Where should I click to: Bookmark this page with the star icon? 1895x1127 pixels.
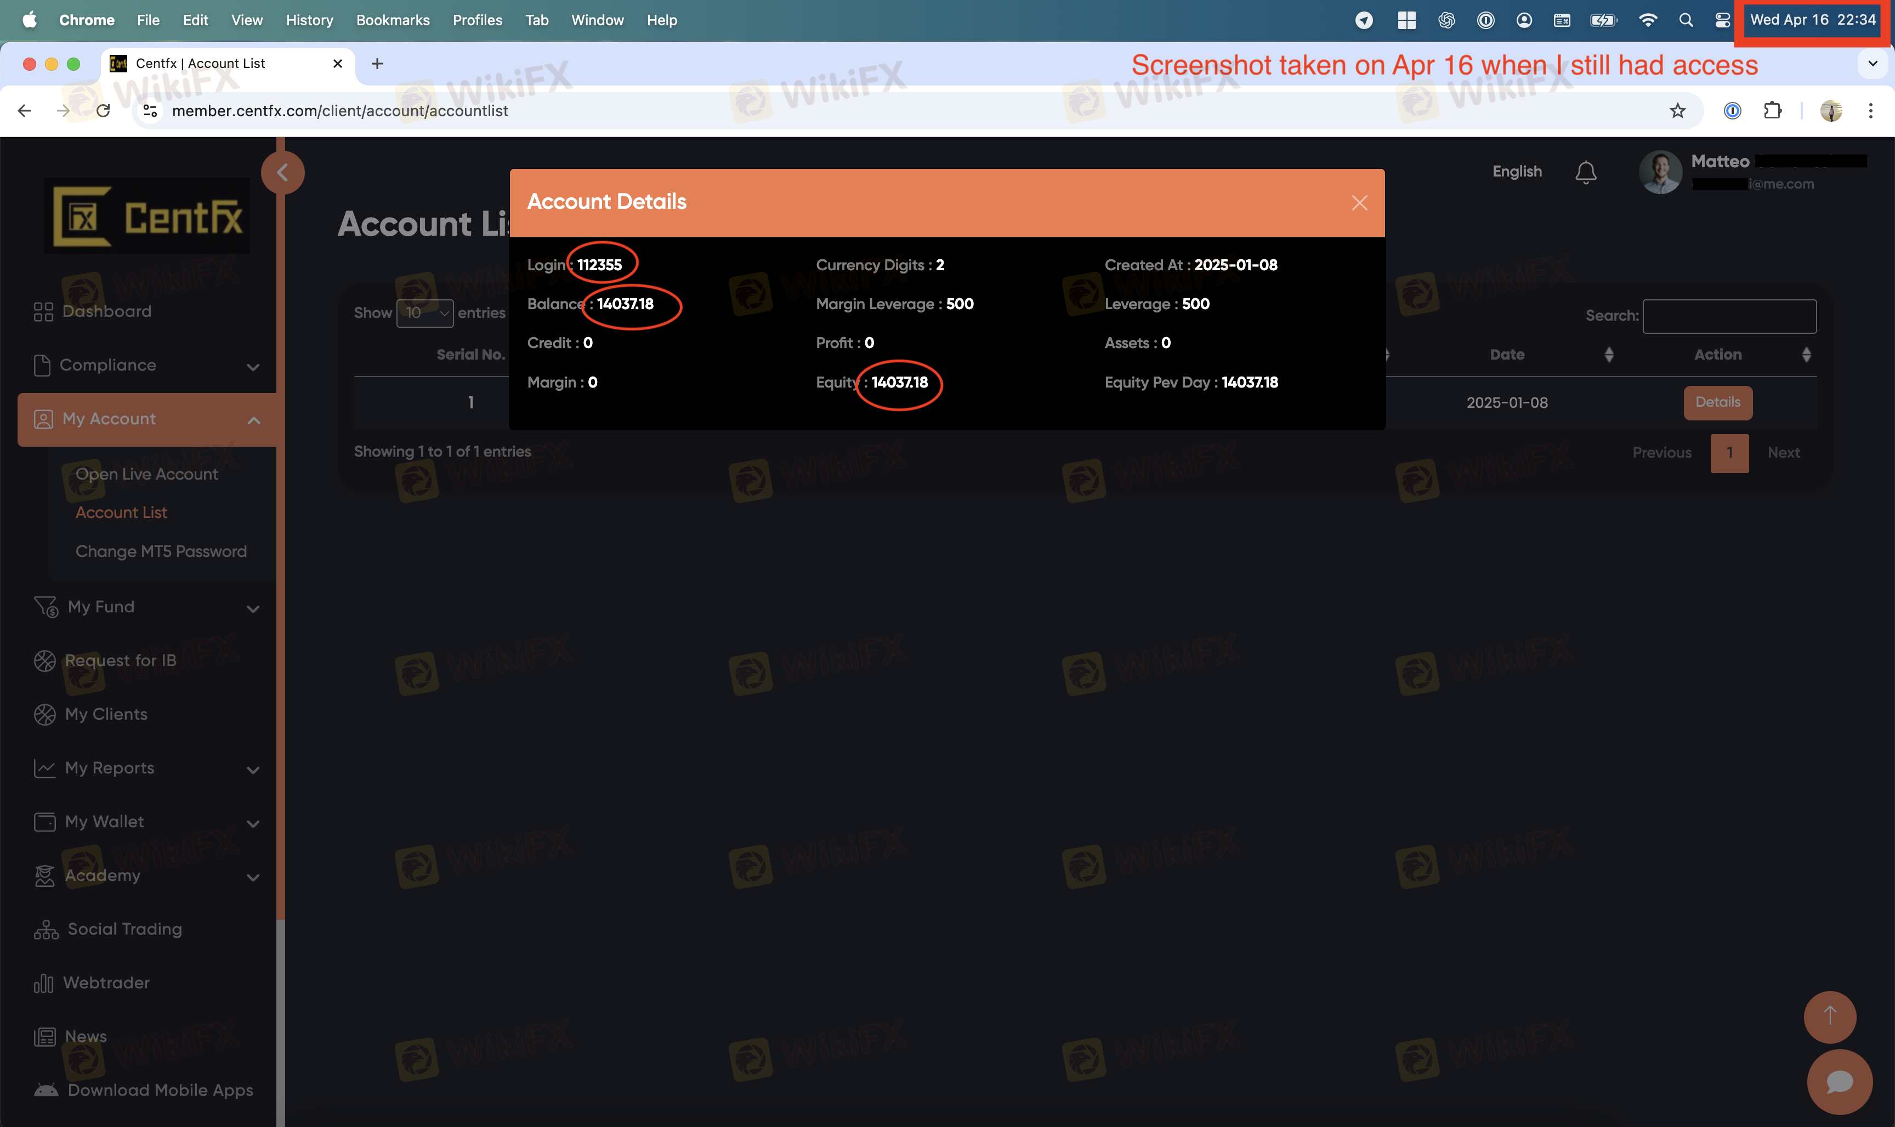click(x=1677, y=111)
